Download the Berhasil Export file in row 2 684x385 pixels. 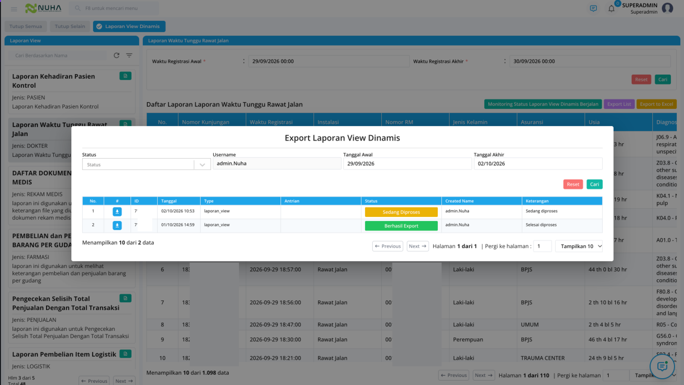117,225
